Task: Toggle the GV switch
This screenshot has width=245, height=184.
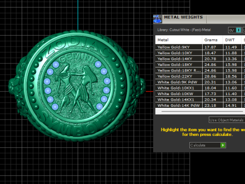Action: pos(235,30)
